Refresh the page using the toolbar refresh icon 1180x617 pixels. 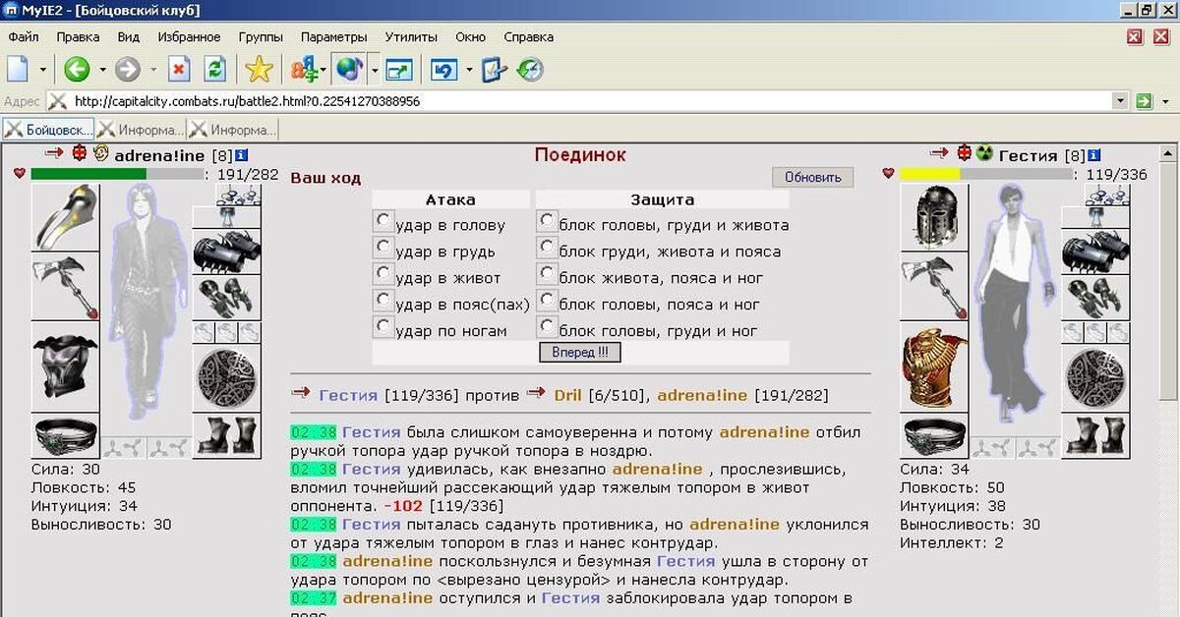coord(213,70)
